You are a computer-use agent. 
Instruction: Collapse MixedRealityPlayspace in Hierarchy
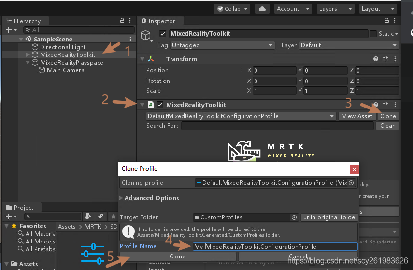28,63
